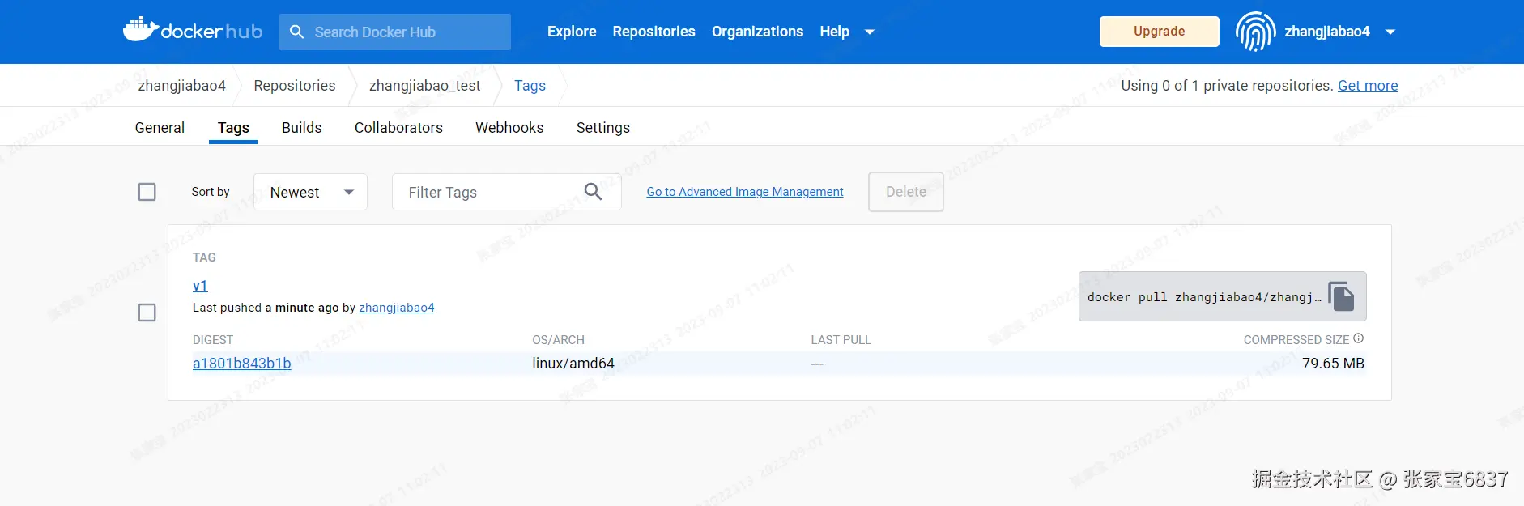Image resolution: width=1524 pixels, height=506 pixels.
Task: Open the Help menu item
Action: coord(834,32)
